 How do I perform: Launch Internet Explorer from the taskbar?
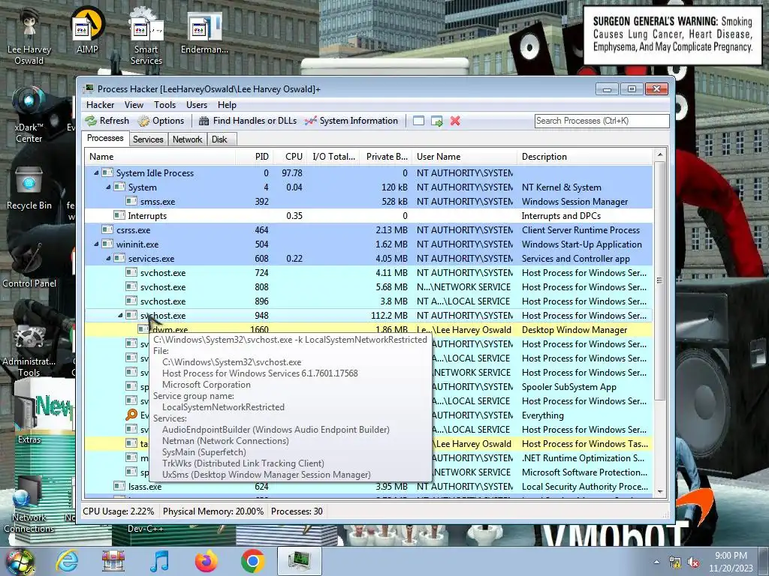pyautogui.click(x=67, y=561)
